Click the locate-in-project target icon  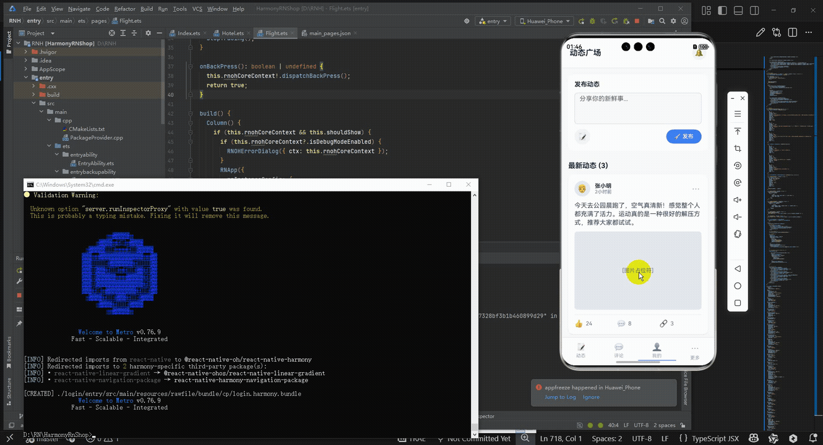point(111,33)
